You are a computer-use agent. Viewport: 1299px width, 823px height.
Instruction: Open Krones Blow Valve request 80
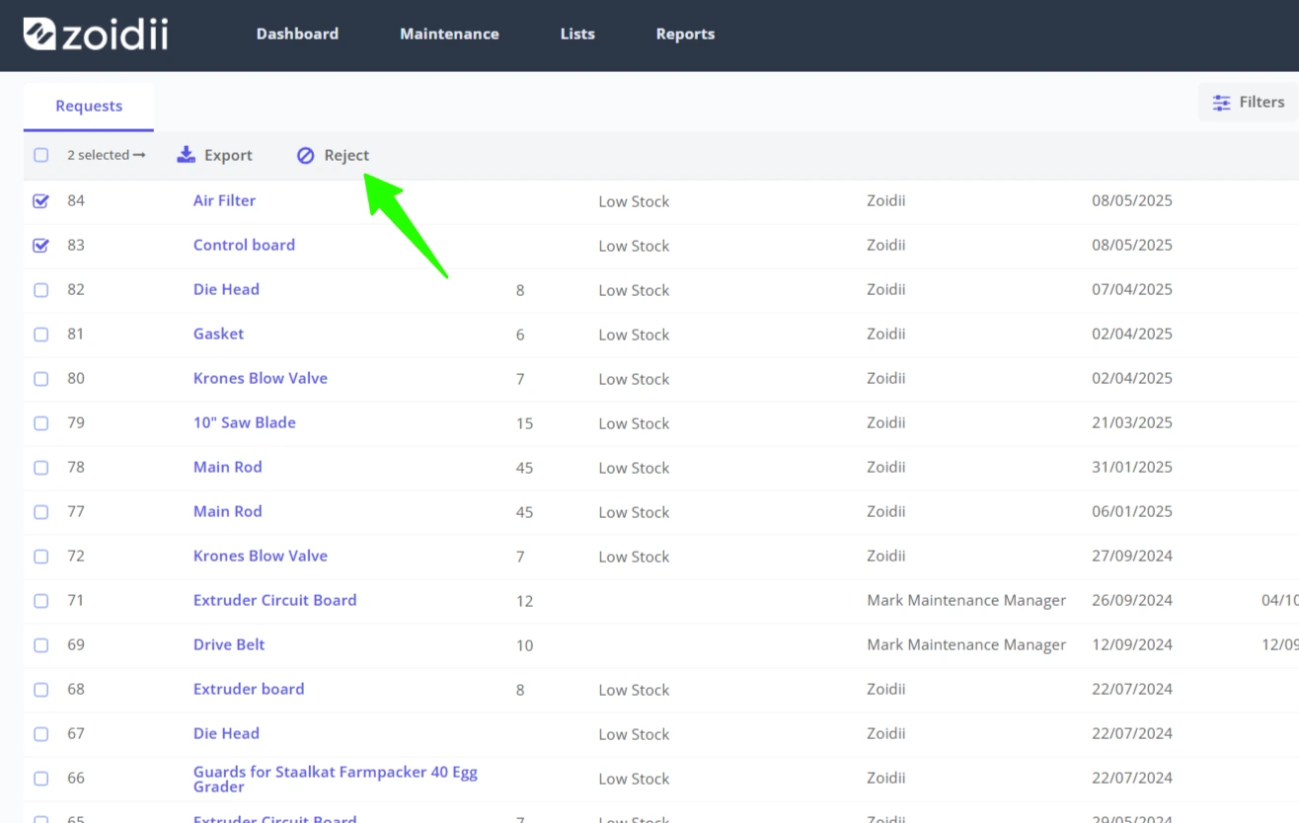tap(261, 378)
